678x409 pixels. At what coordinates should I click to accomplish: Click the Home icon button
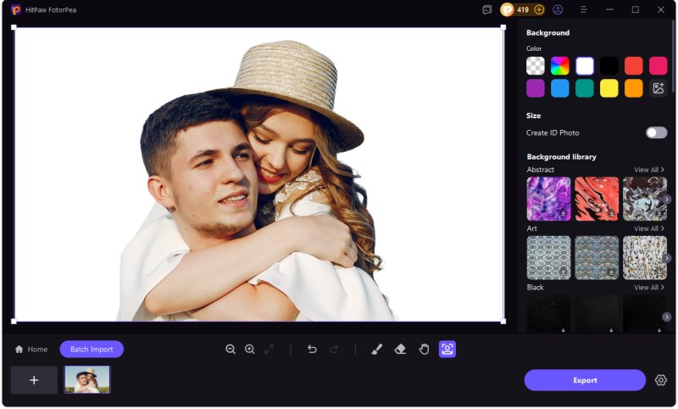point(31,350)
